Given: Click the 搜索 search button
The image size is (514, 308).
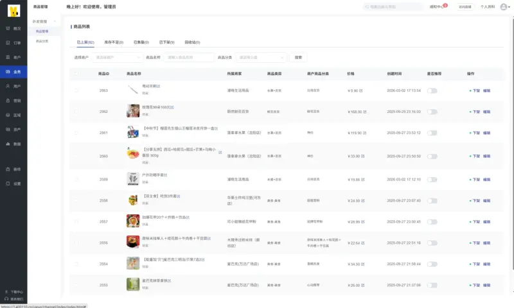Looking at the screenshot, I should click(298, 57).
